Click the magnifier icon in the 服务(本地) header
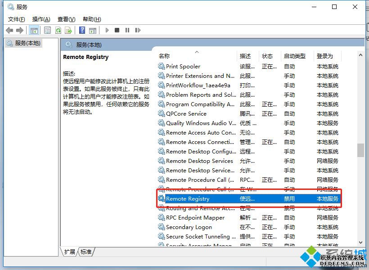This screenshot has width=369, height=270. [69, 45]
